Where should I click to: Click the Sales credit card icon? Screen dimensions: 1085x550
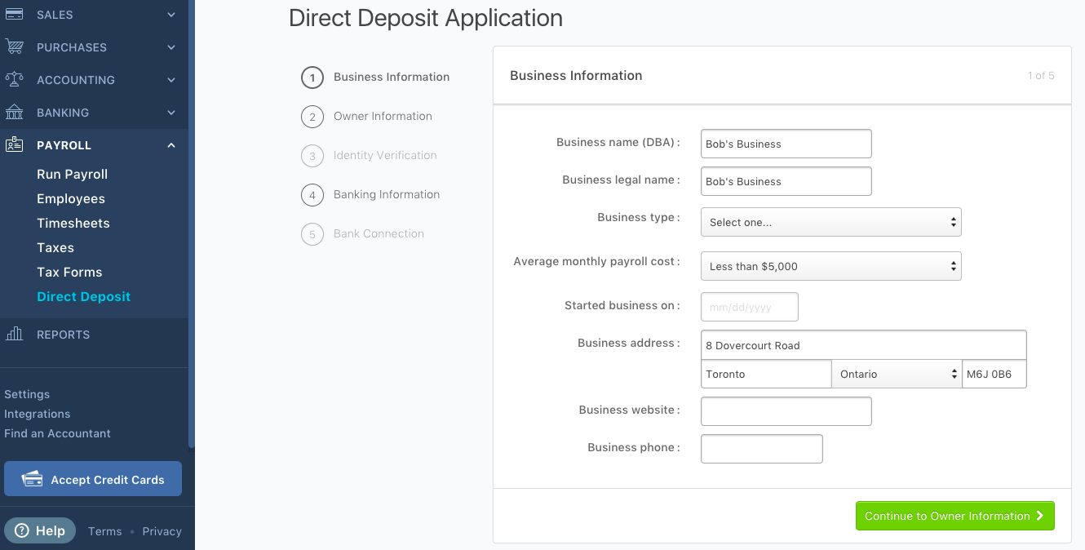(x=14, y=15)
